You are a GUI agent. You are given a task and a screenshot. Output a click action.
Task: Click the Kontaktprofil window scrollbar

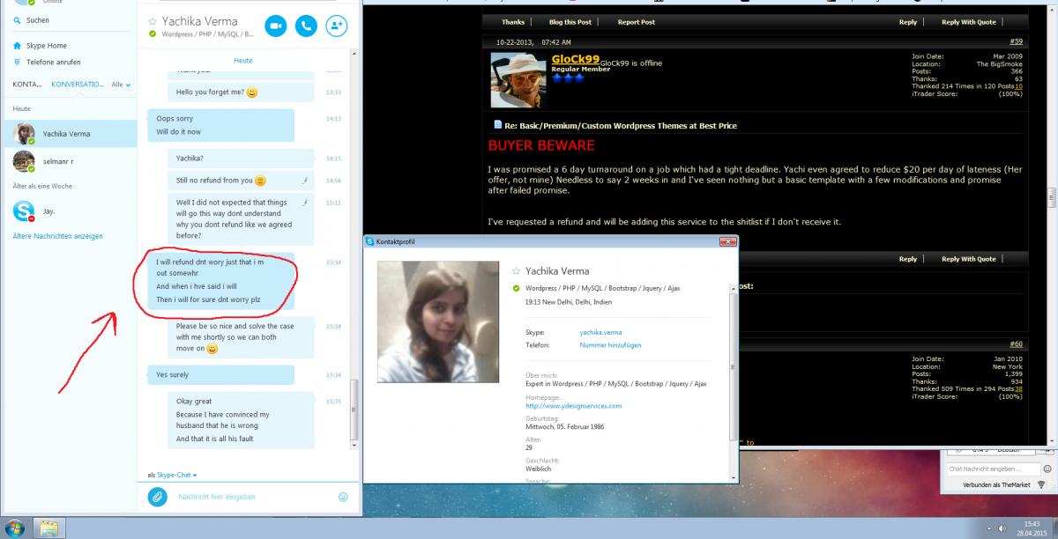pyautogui.click(x=733, y=365)
